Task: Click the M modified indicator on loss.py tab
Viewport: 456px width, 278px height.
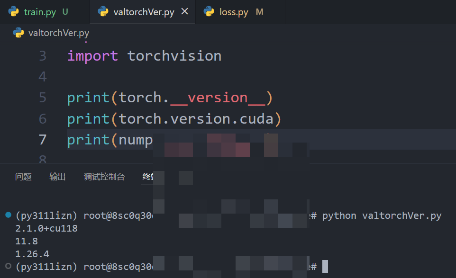Action: 259,11
